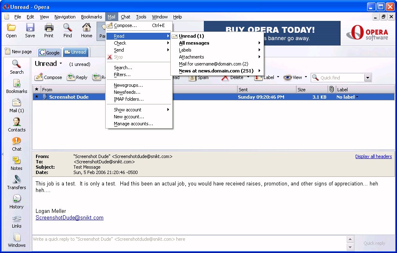Open the Transfers panel in sidebar
The width and height of the screenshot is (397, 253).
coord(17,182)
